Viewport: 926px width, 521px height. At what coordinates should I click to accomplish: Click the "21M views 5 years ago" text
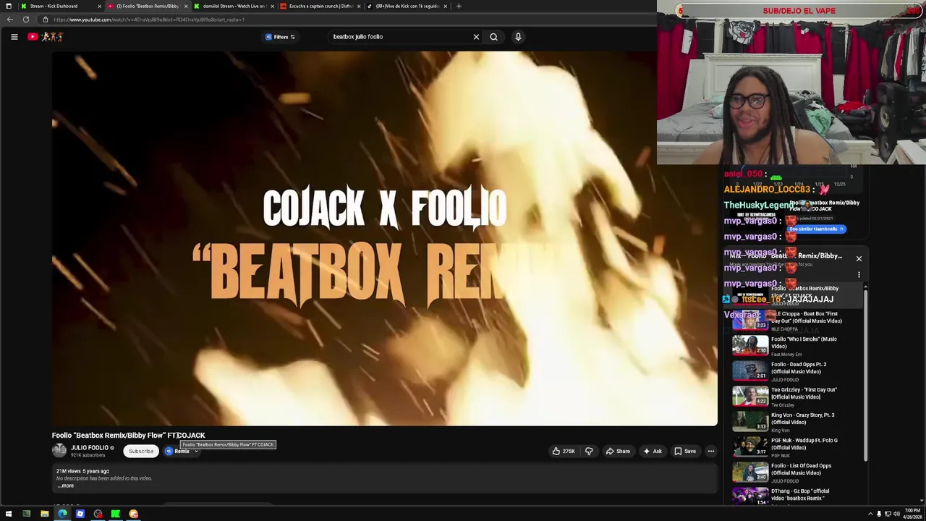pos(82,471)
